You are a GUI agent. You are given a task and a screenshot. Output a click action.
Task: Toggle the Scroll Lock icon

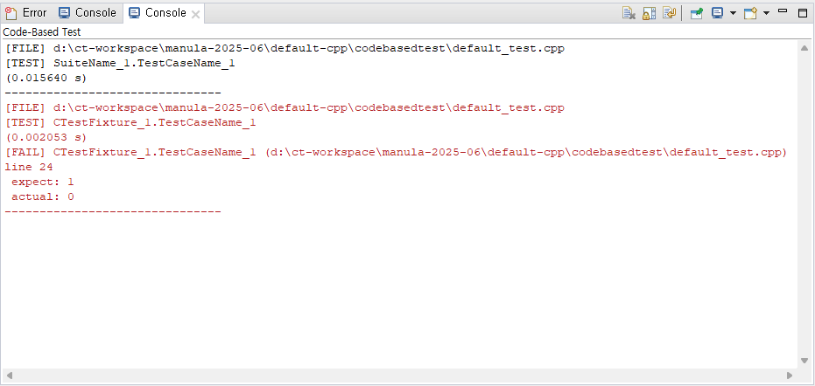pos(649,13)
